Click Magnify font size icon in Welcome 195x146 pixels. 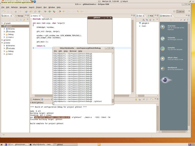[184, 20]
